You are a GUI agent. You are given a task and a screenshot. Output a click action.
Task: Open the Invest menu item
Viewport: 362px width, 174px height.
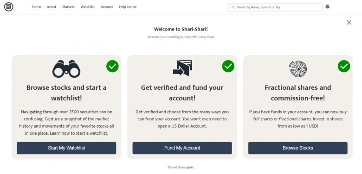click(52, 7)
